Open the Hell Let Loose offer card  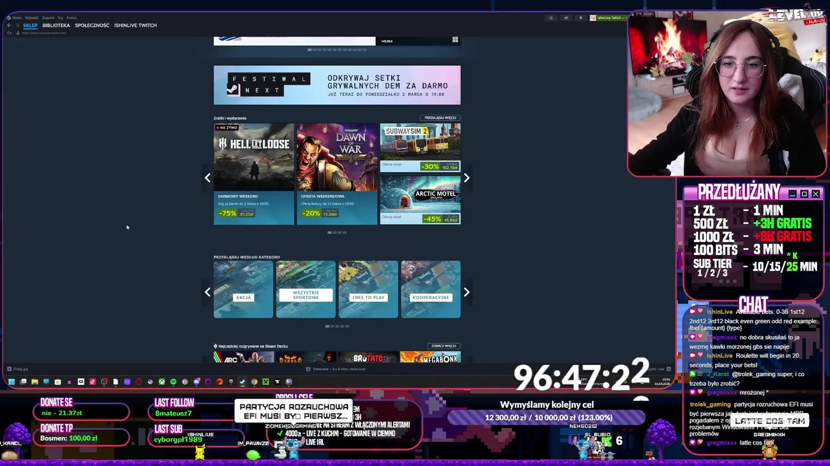(x=254, y=173)
